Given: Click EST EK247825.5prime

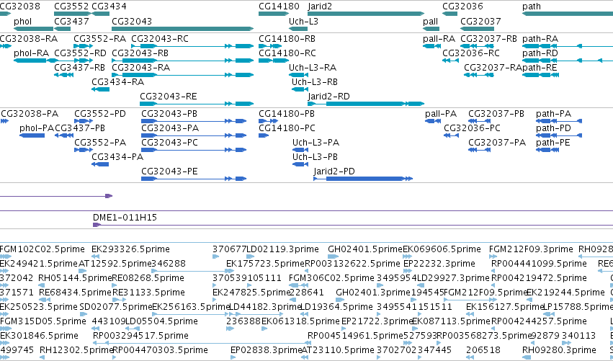Looking at the screenshot, I should (252, 293).
